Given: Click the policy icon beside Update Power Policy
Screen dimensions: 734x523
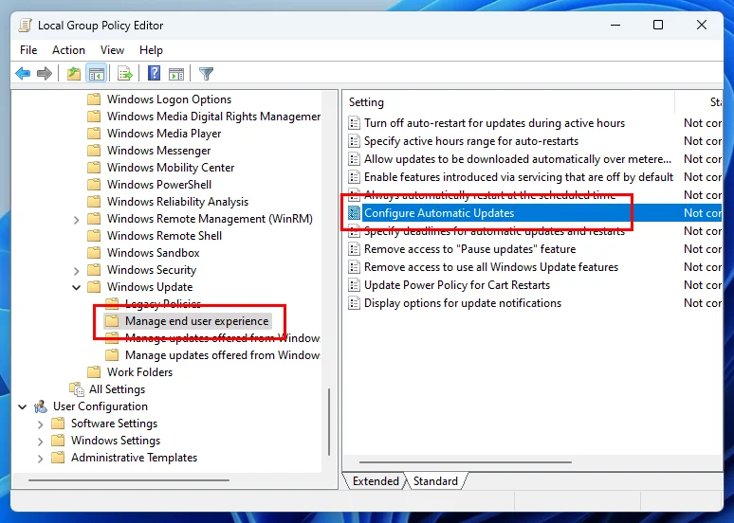Looking at the screenshot, I should (355, 285).
